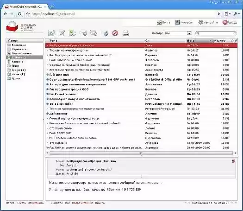Open the Входящие inbox folder
243x211 pixels.
(x=25, y=45)
